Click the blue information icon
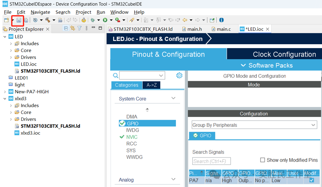Image resolution: width=322 pixels, height=187 pixels. click(221, 20)
